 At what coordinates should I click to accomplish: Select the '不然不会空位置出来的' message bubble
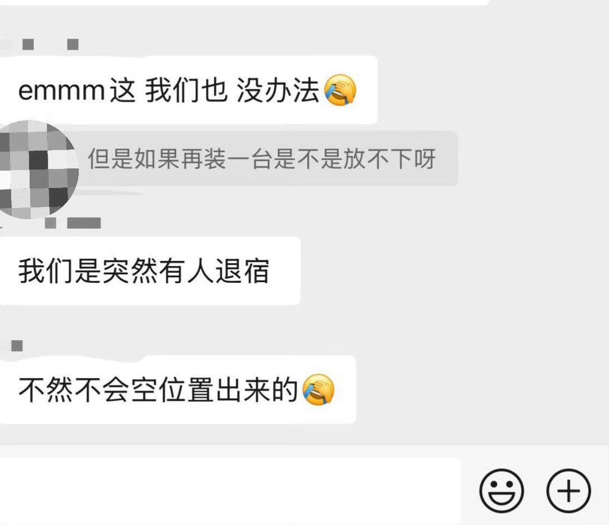click(x=178, y=390)
